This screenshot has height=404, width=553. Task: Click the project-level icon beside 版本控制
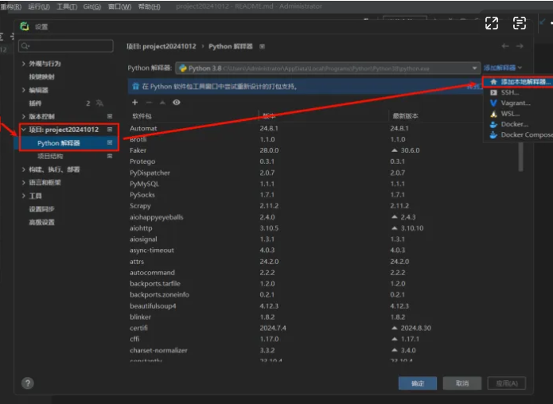[110, 116]
